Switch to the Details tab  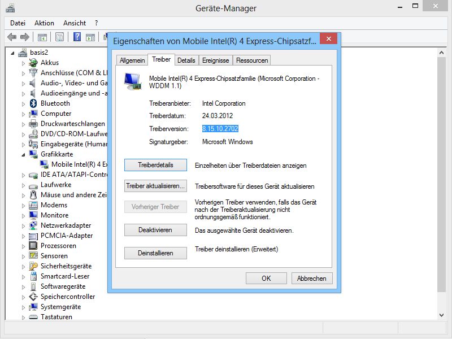point(186,60)
